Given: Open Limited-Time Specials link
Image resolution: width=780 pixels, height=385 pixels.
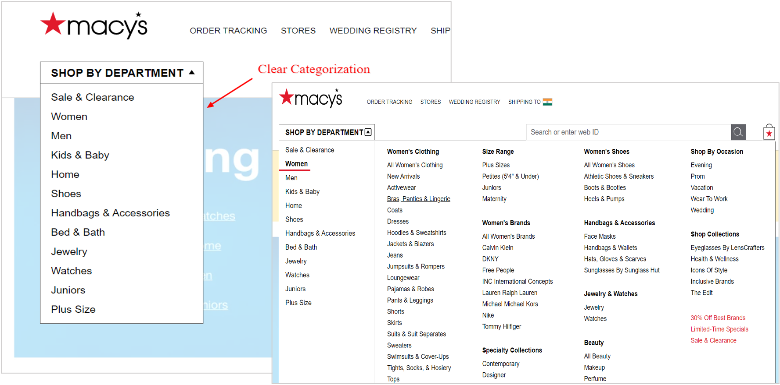Looking at the screenshot, I should [x=719, y=329].
